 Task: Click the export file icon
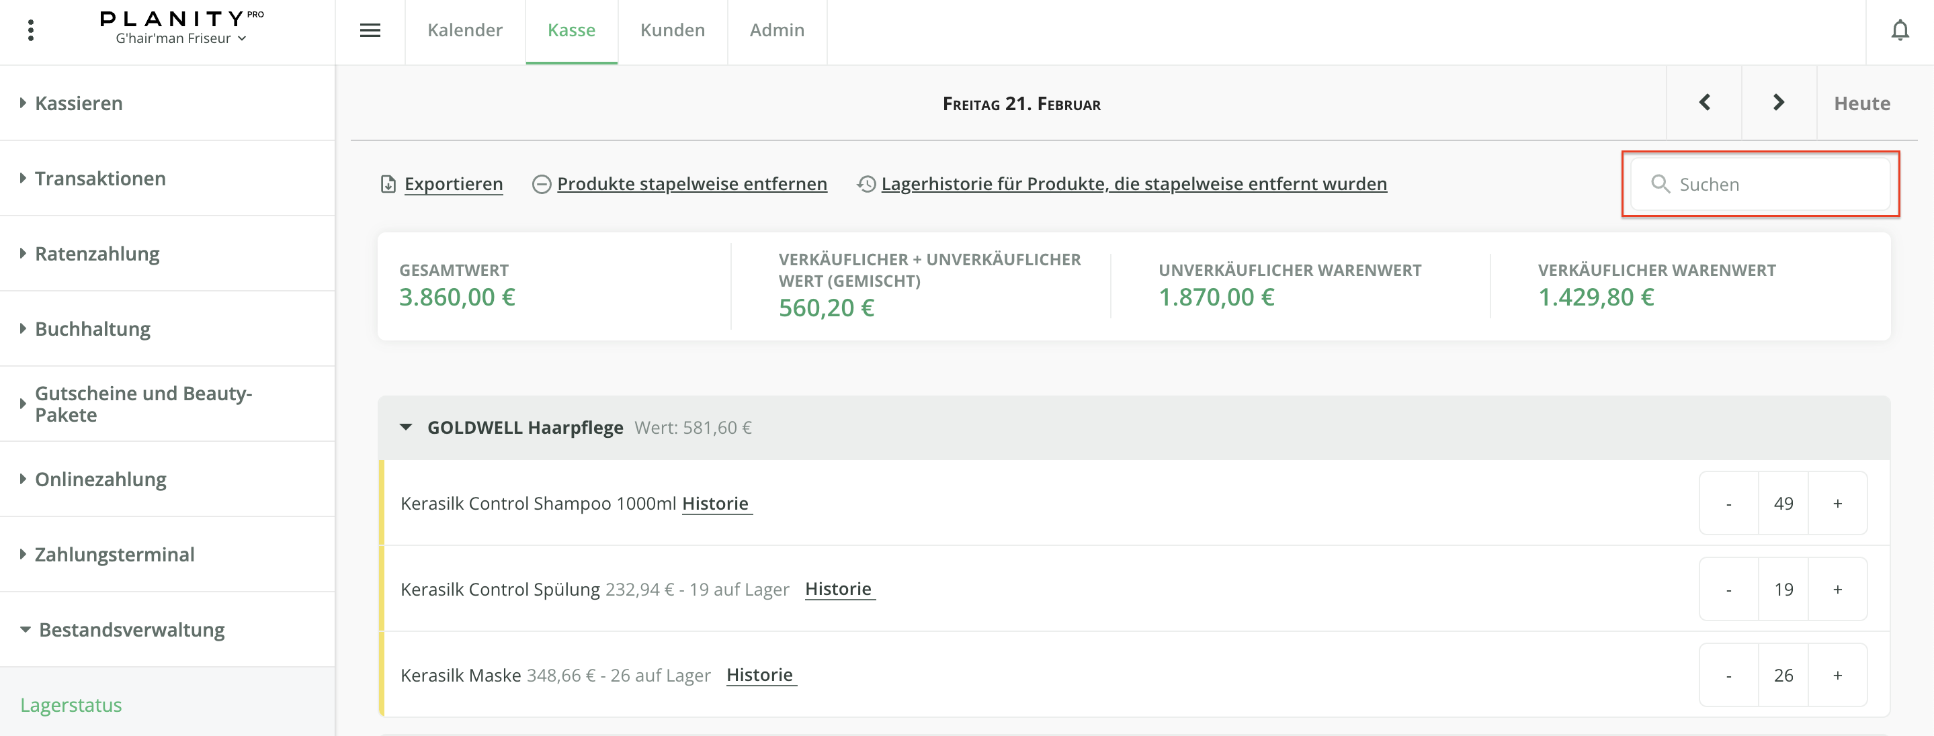pyautogui.click(x=388, y=184)
